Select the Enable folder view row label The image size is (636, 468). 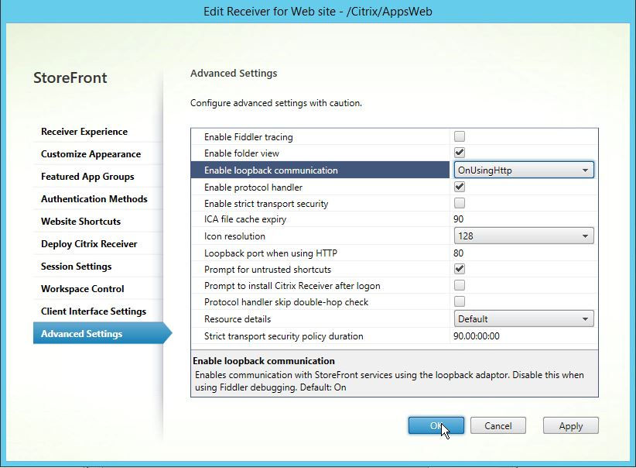click(x=241, y=153)
